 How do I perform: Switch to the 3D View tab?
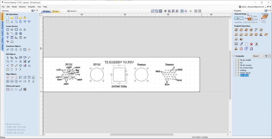point(55,11)
